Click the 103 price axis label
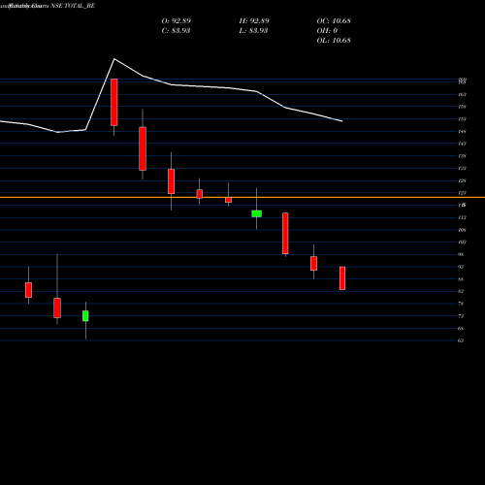Image resolution: width=485 pixels, height=485 pixels. 462,242
